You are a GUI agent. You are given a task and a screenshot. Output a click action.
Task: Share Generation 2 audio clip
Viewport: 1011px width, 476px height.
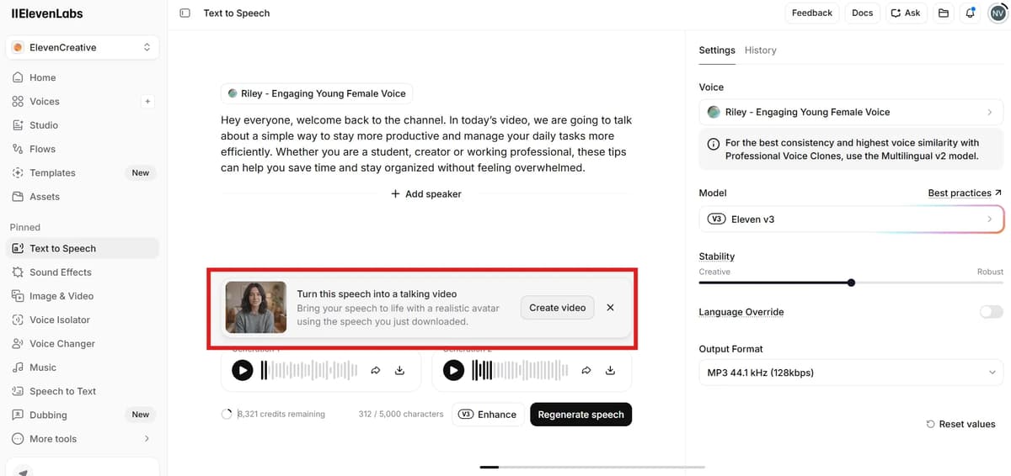coord(586,370)
